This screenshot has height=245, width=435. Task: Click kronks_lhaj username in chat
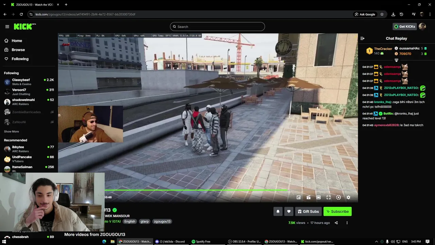pos(382,102)
